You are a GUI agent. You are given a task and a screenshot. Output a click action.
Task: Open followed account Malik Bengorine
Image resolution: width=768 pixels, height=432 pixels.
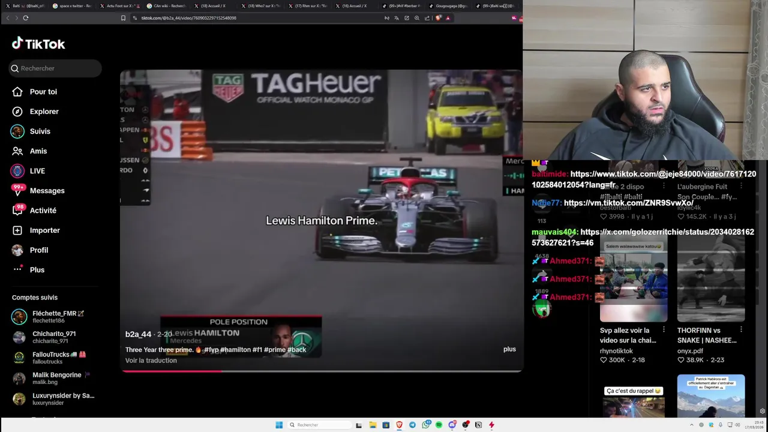point(51,378)
